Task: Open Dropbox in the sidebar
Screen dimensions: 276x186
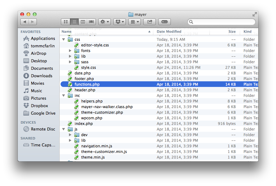Action: pos(36,106)
